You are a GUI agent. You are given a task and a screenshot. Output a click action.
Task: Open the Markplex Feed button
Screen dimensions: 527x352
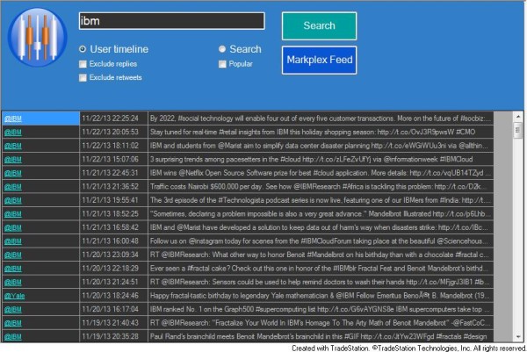point(320,60)
